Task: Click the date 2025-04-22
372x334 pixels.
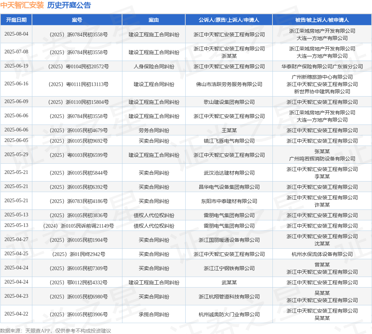Action: click(x=16, y=314)
